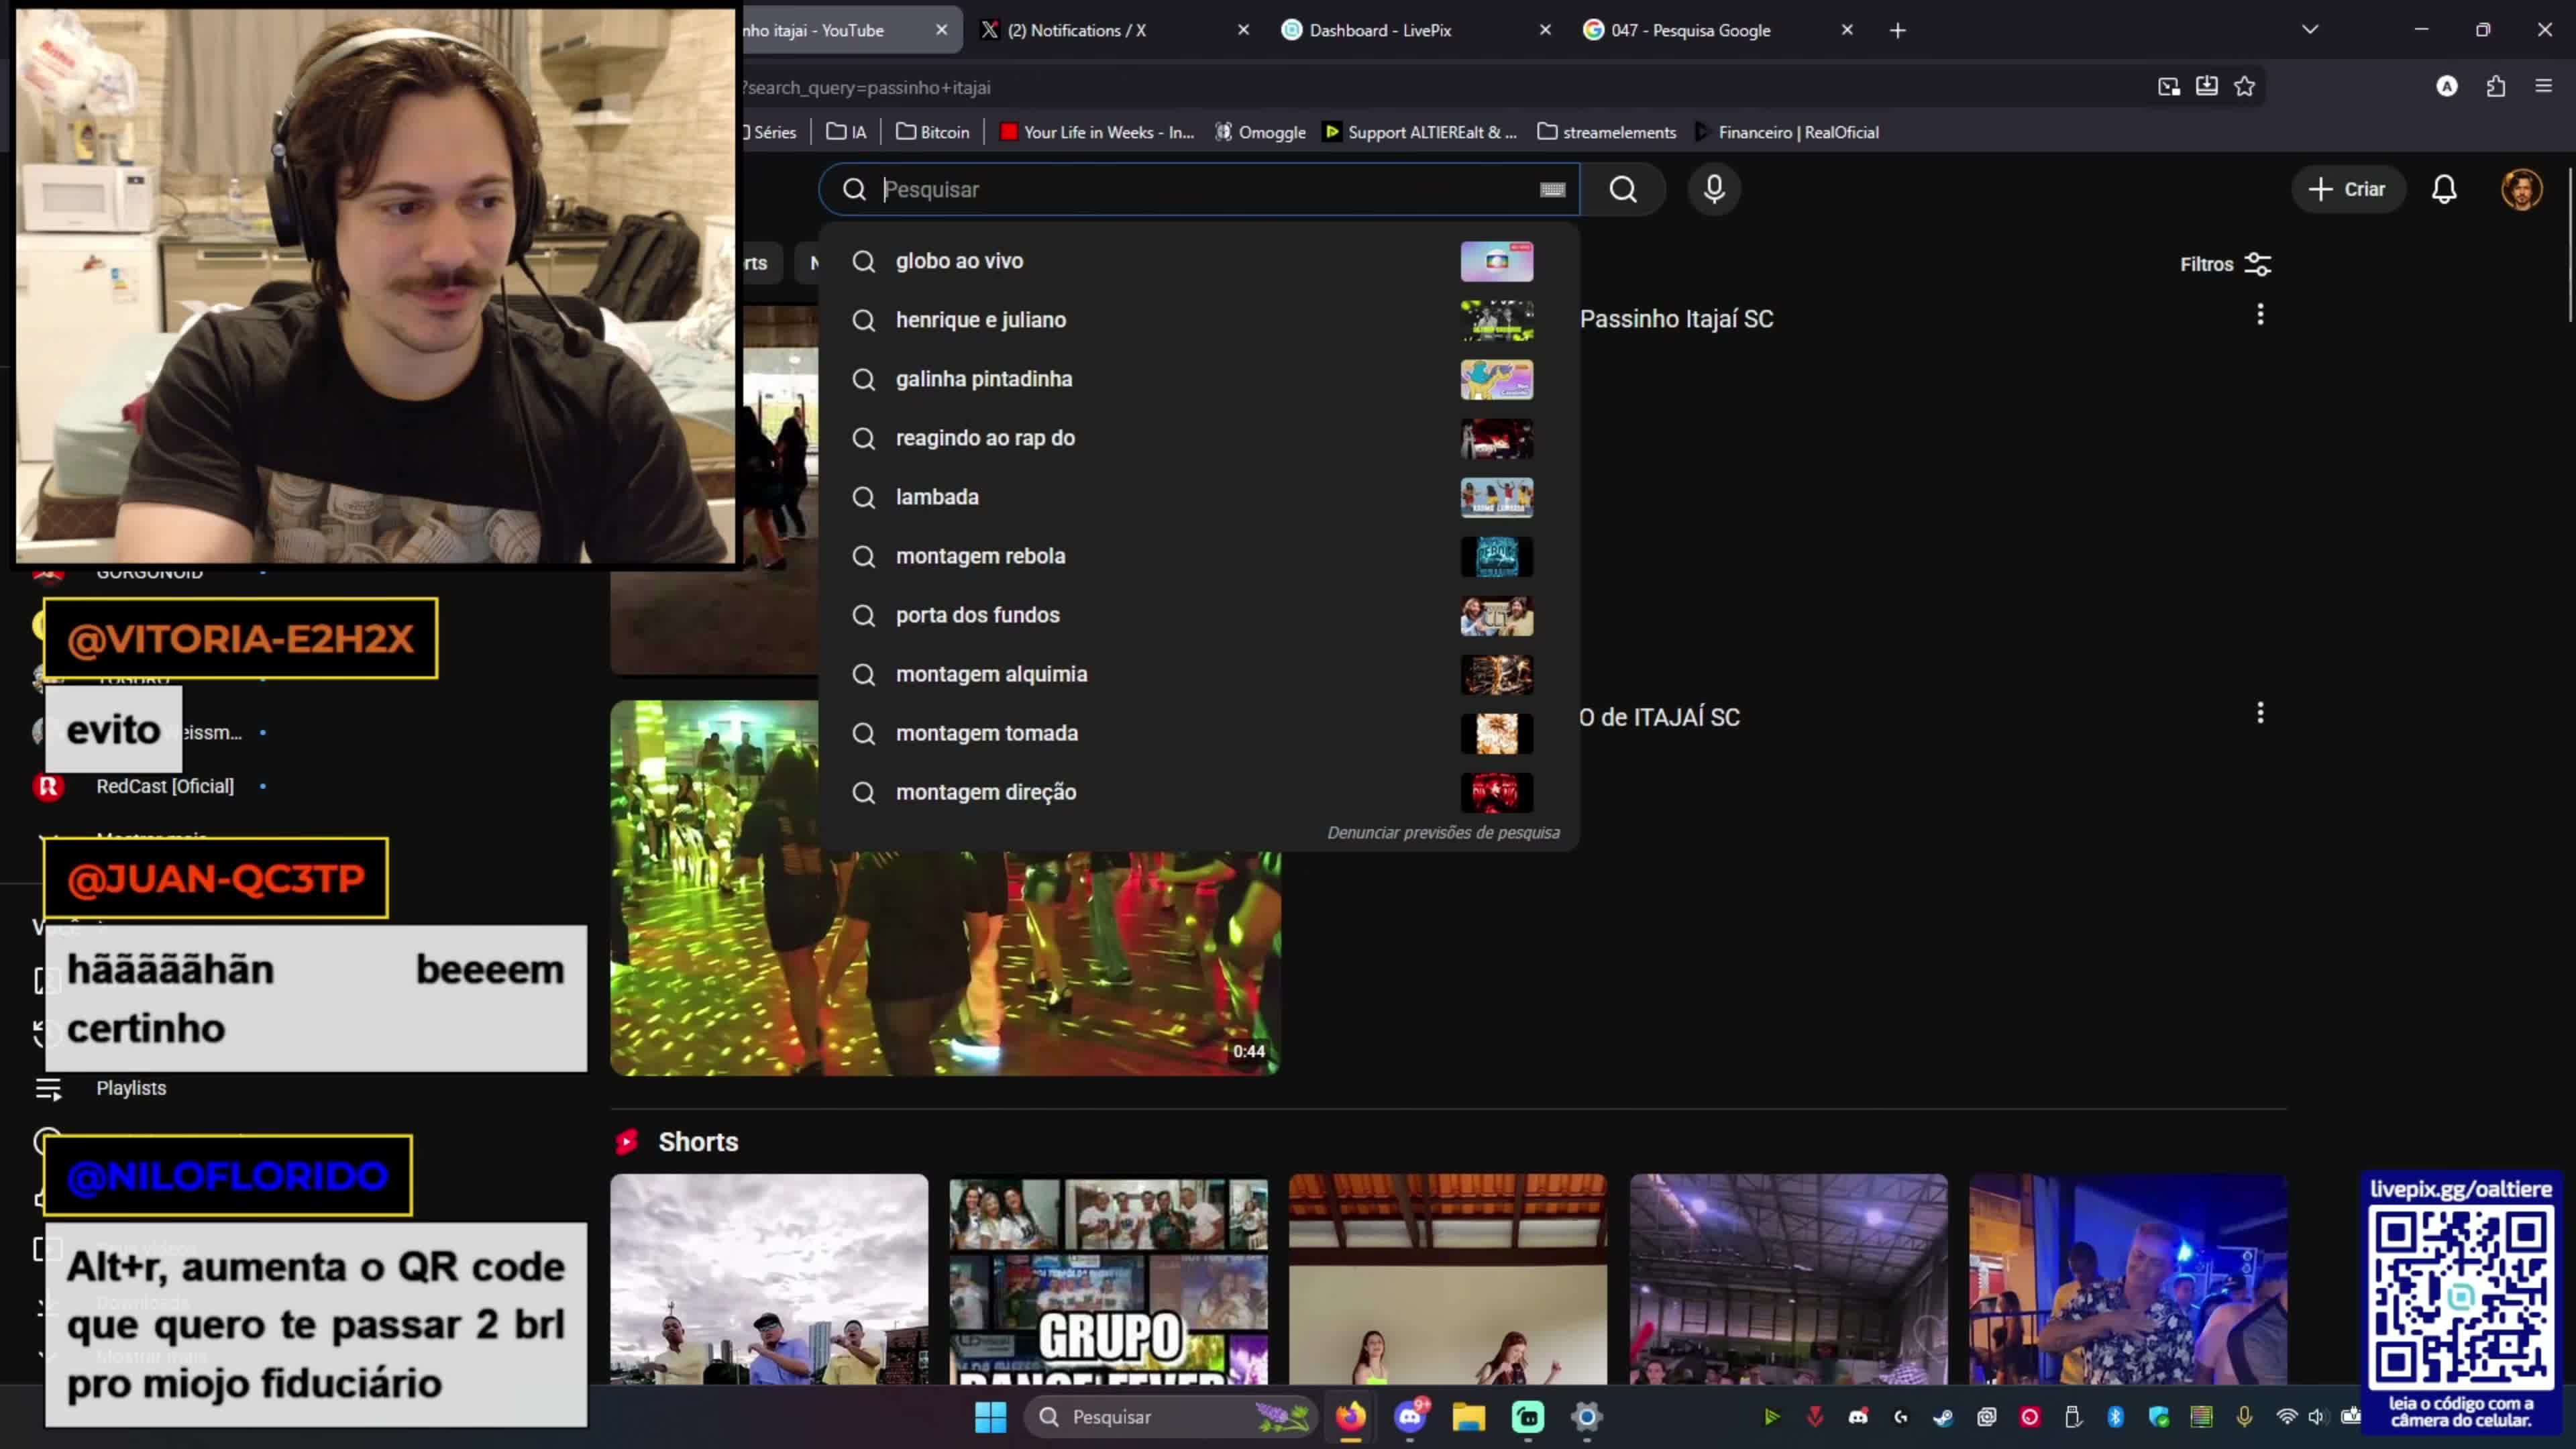
Task: Open the Settings gear app in taskbar
Action: (1587, 1417)
